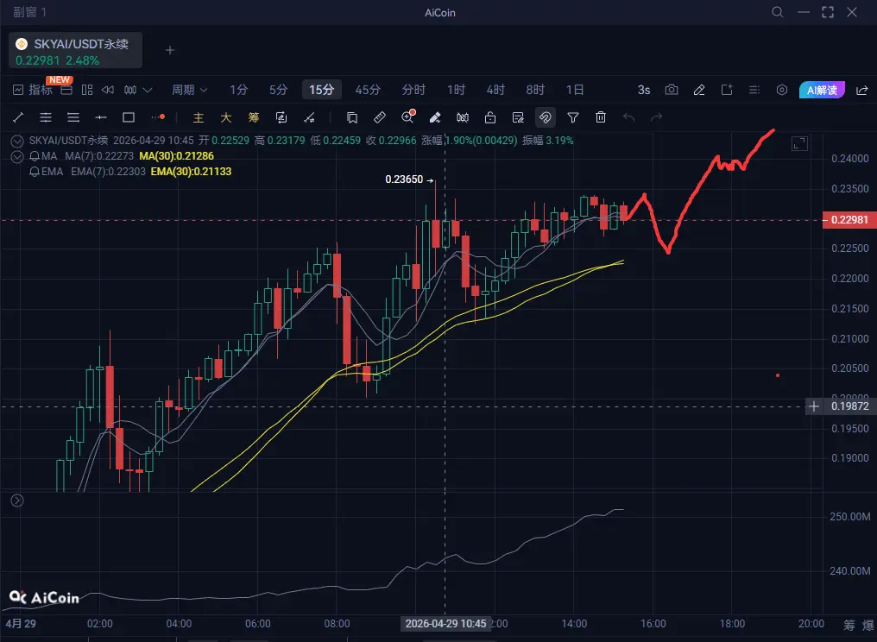Image resolution: width=877 pixels, height=642 pixels.
Task: Expand the 周期 period dropdown
Action: 190,90
